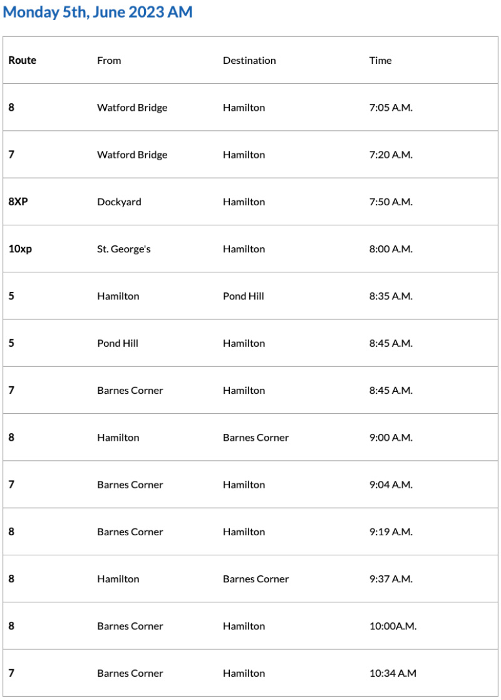501x700 pixels.
Task: Select the 8XP route cell
Action: pyautogui.click(x=18, y=202)
